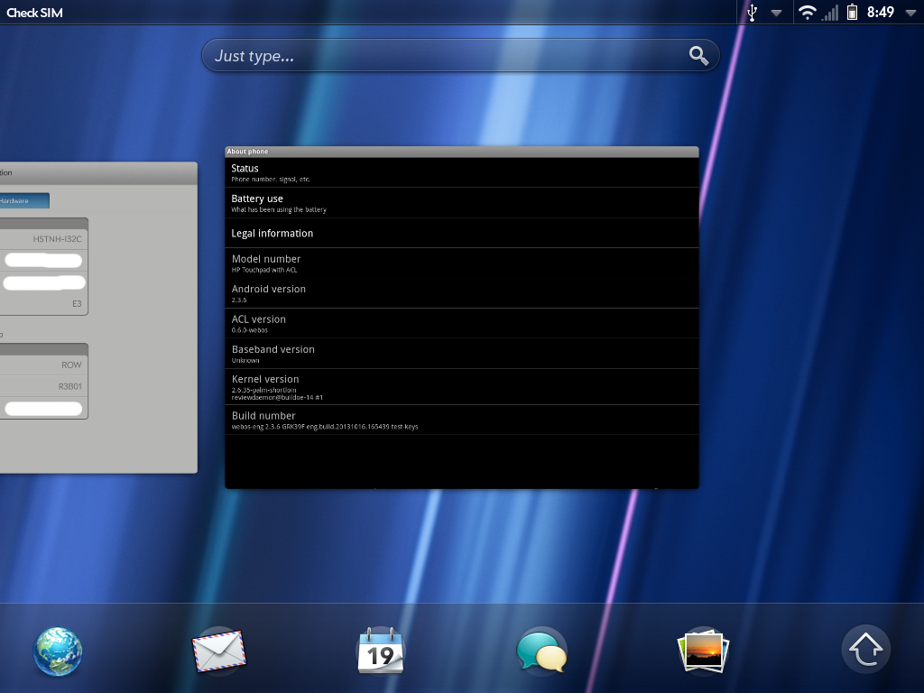Screen dimensions: 924x693
Task: Click the magnifier search icon
Action: (698, 56)
